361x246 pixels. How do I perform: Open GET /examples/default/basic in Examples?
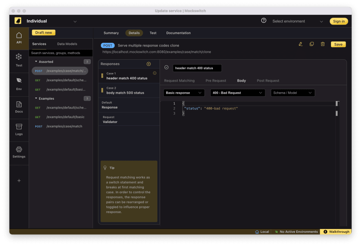61,117
